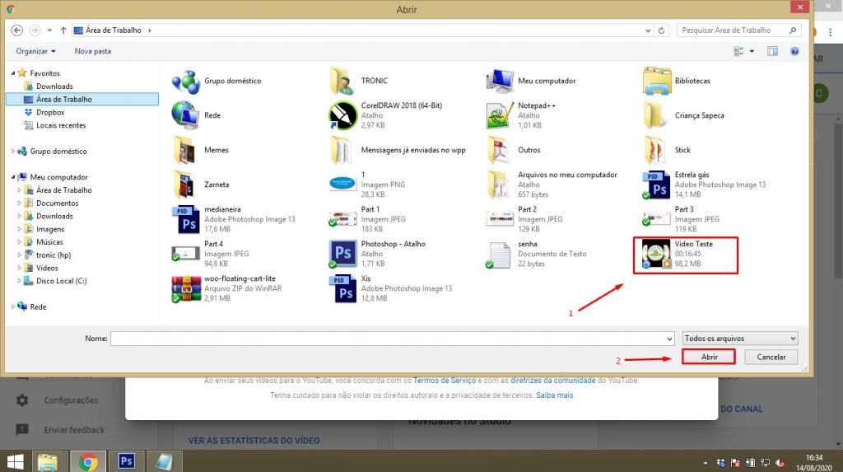Toggle the preview pane icon
This screenshot has width=843, height=472.
click(772, 51)
